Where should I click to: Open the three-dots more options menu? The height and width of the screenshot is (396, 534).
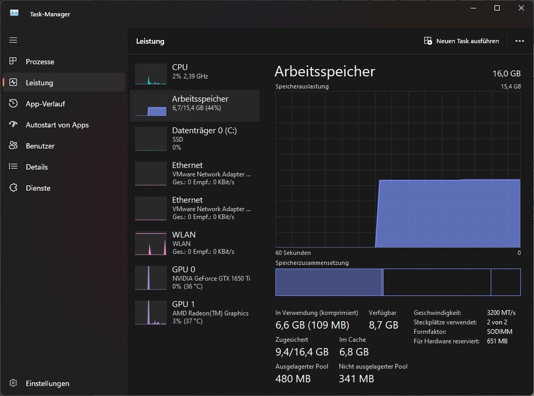[x=520, y=41]
